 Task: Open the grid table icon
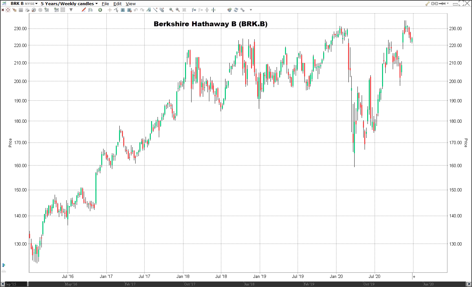[21, 10]
